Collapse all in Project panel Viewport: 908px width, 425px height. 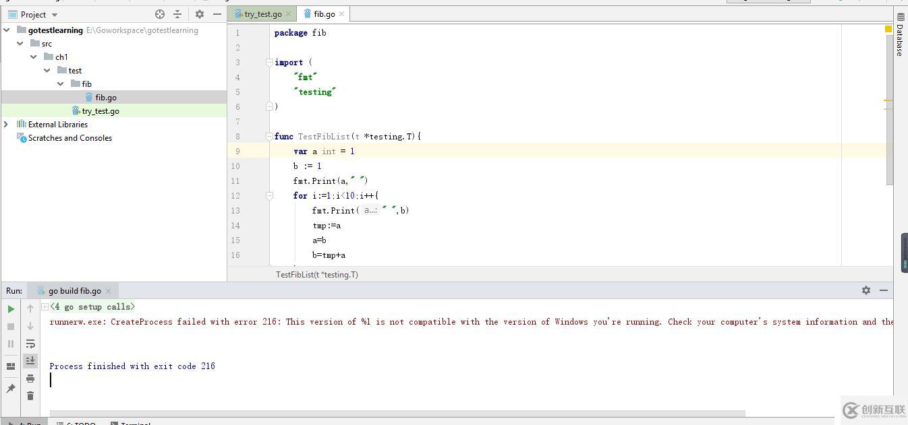click(177, 14)
